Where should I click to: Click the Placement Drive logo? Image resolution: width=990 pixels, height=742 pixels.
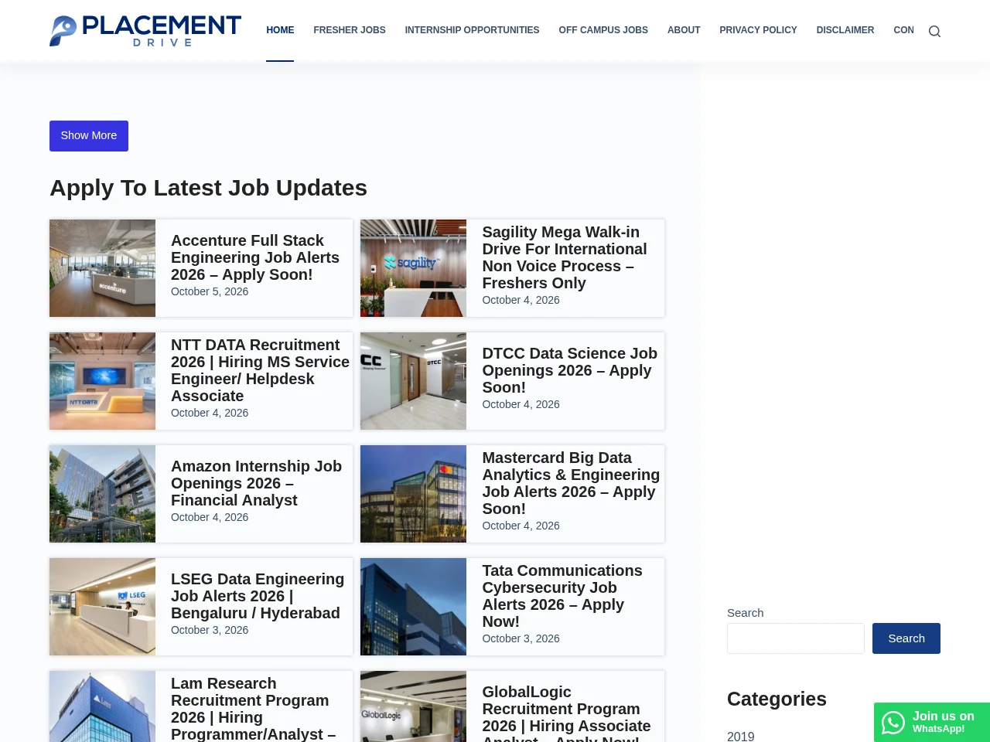pos(145,31)
